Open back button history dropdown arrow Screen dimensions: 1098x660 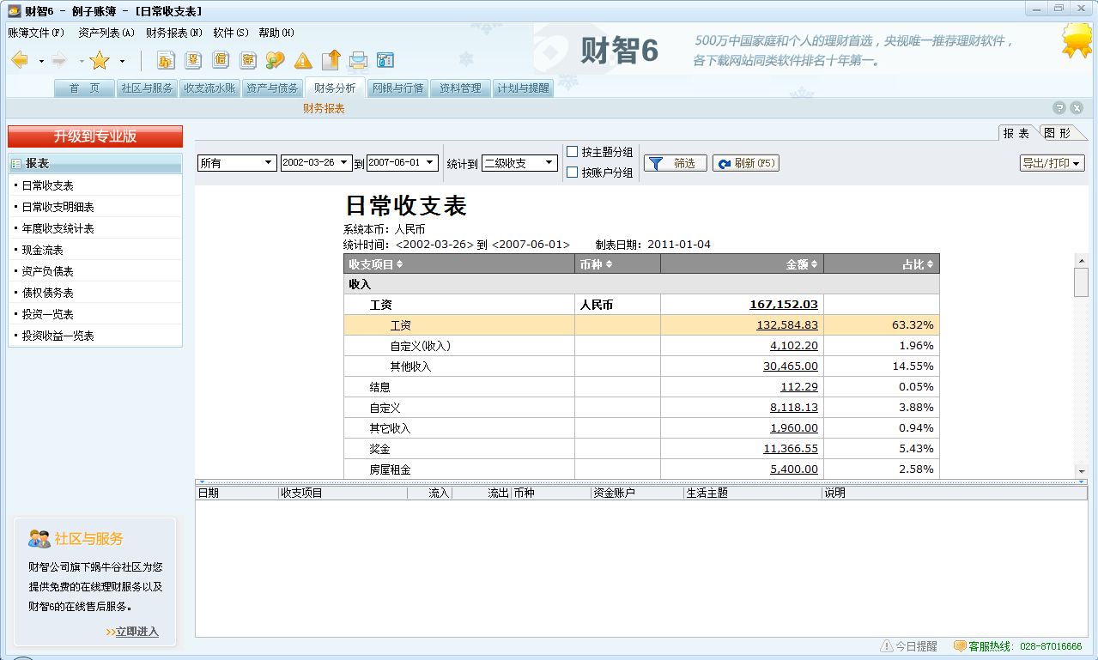point(41,61)
